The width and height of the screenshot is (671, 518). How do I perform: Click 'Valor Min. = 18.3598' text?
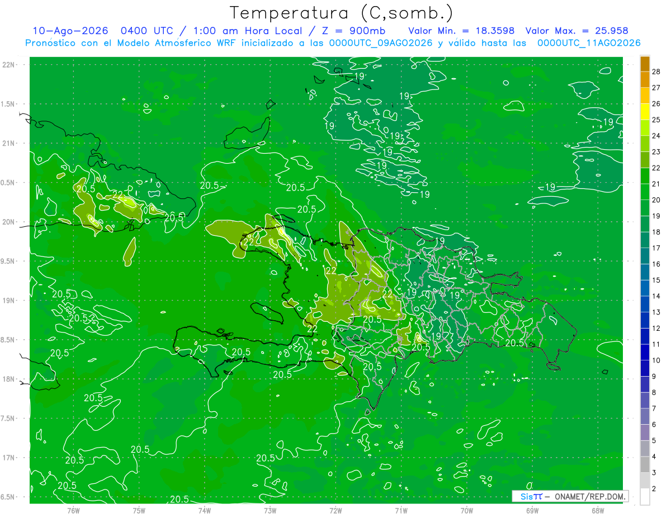click(461, 31)
